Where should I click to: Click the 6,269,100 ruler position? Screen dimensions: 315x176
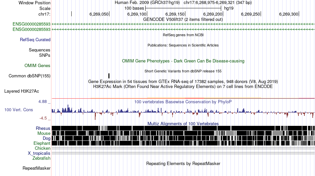(x=137, y=14)
